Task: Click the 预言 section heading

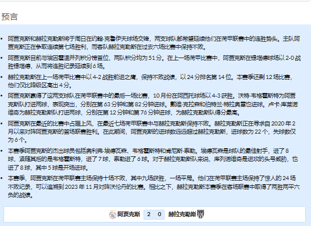Action: click(x=9, y=17)
